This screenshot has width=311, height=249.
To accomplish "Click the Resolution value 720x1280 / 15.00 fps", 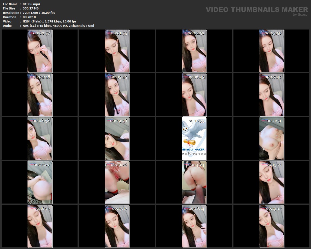I will click(39, 13).
